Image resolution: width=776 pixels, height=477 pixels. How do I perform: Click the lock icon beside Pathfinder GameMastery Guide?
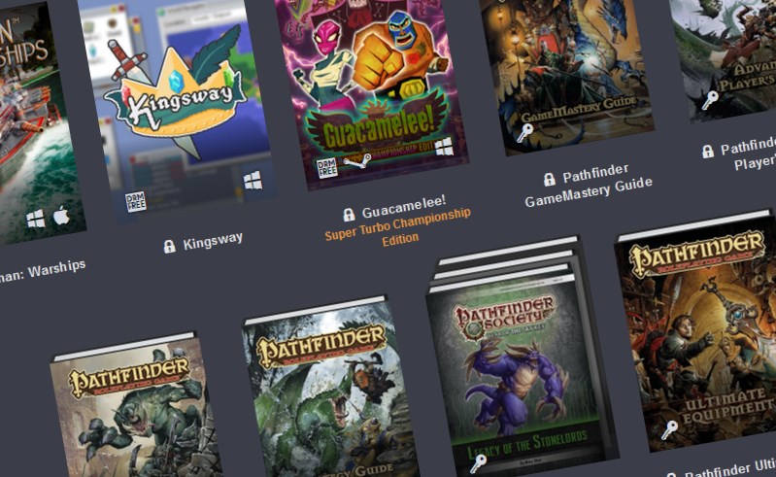click(x=549, y=179)
